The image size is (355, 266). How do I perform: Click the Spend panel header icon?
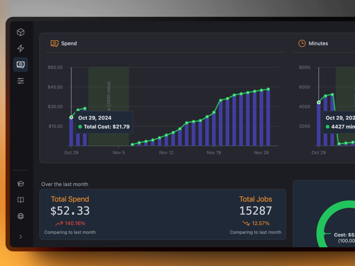point(54,43)
